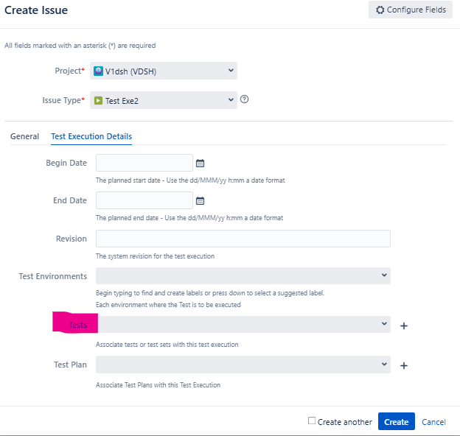Click into the Revision text field
Viewport: 460px width, 436px height.
click(x=243, y=239)
